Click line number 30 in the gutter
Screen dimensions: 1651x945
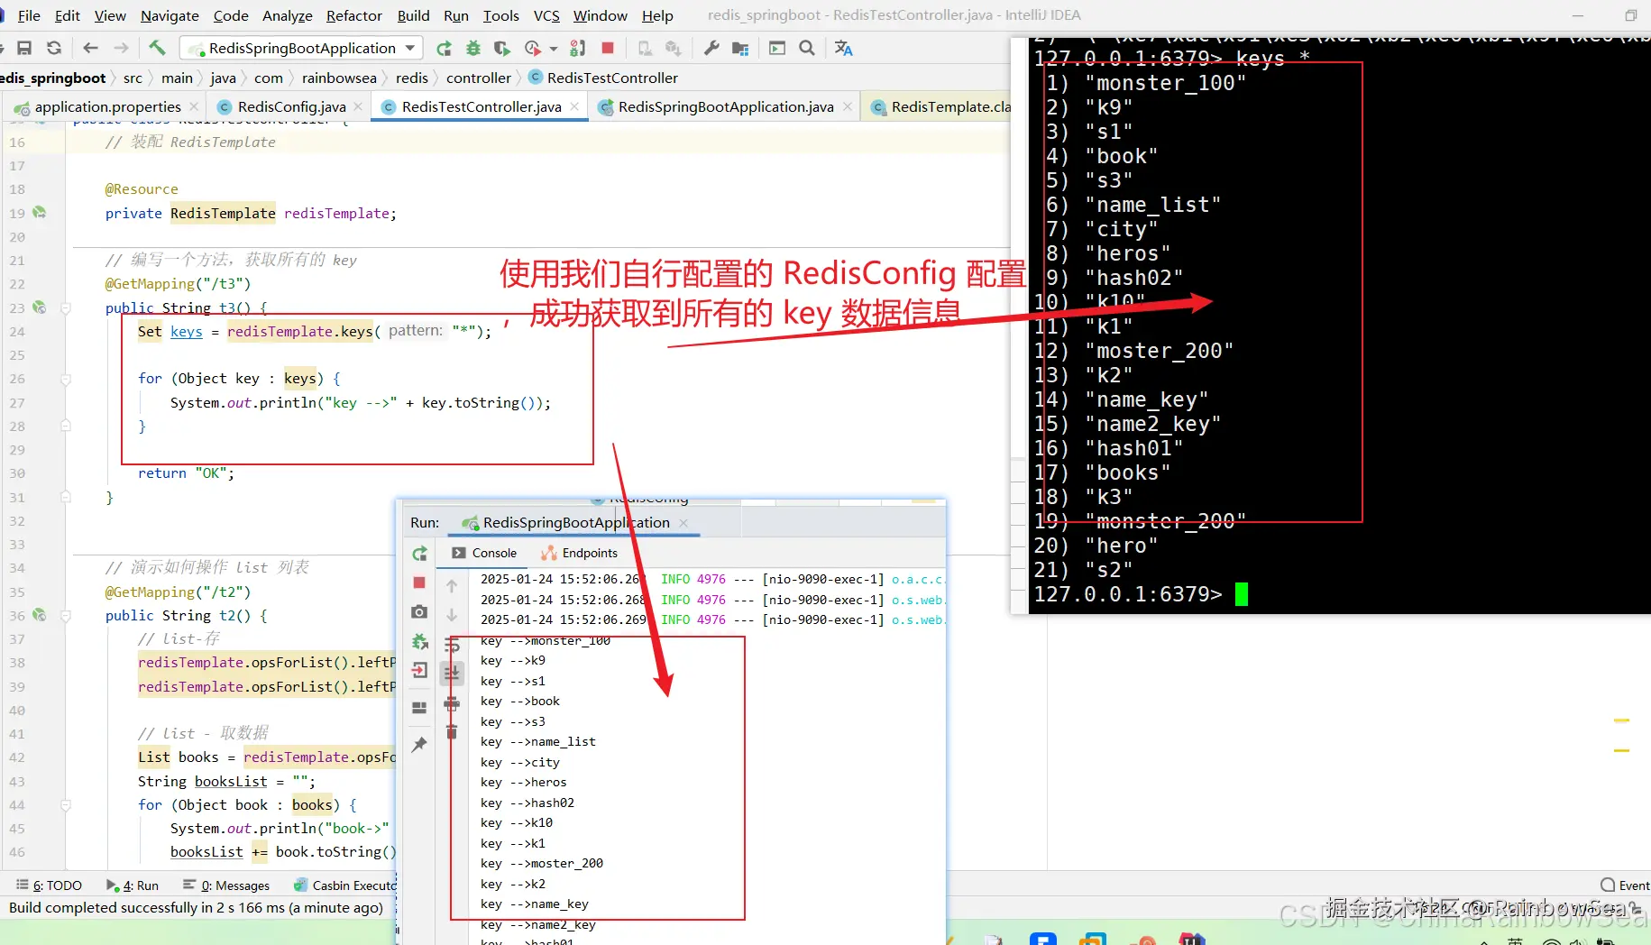click(17, 473)
